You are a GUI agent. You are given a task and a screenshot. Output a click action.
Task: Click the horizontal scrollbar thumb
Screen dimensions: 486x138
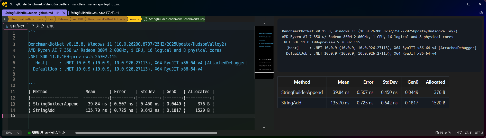tap(146, 133)
